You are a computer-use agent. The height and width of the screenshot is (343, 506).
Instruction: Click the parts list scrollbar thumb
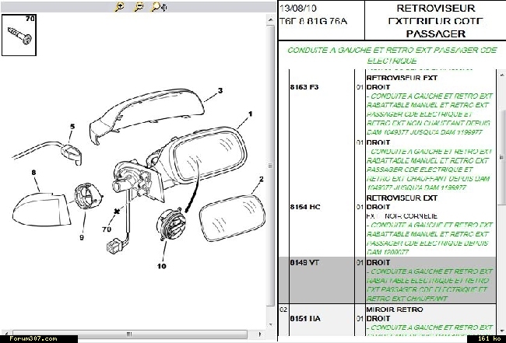[501, 157]
